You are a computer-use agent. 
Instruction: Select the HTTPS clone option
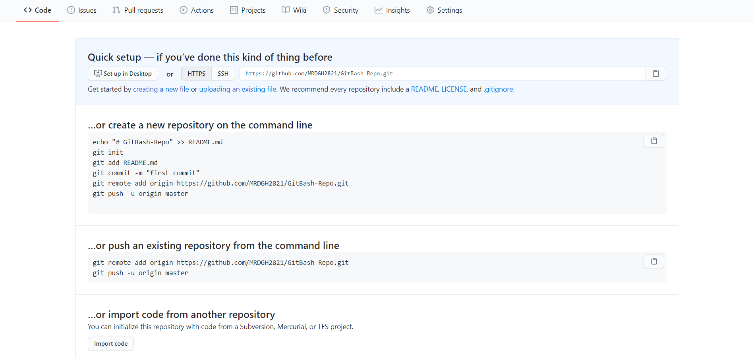(196, 74)
